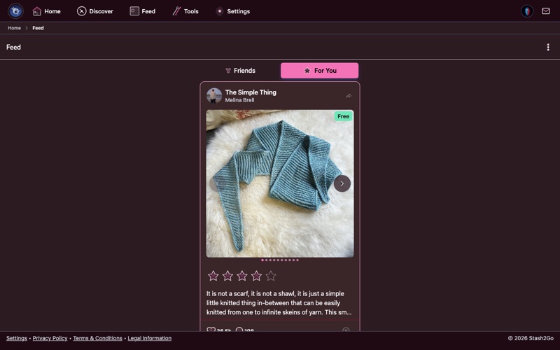Image resolution: width=560 pixels, height=350 pixels.
Task: Open the Discover navigation item
Action: 95,11
